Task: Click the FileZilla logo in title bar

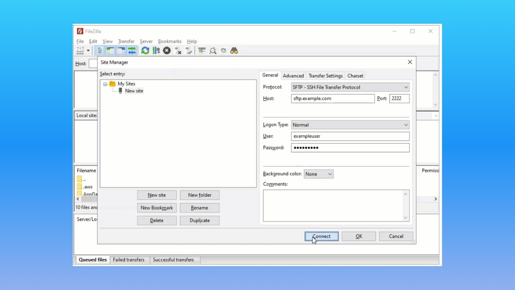Action: coord(80,31)
